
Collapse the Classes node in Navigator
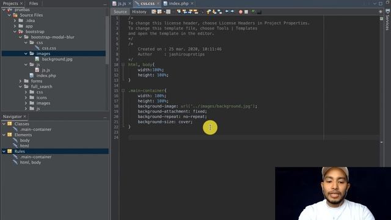coord(4,124)
